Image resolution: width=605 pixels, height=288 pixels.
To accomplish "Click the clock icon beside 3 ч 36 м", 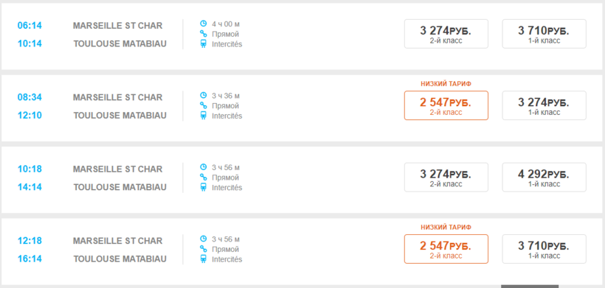I will tap(204, 95).
